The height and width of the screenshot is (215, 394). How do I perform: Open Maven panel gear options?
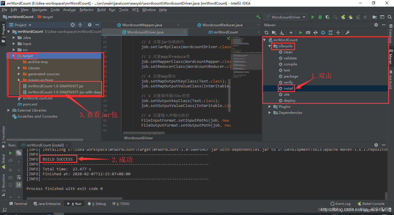click(376, 25)
